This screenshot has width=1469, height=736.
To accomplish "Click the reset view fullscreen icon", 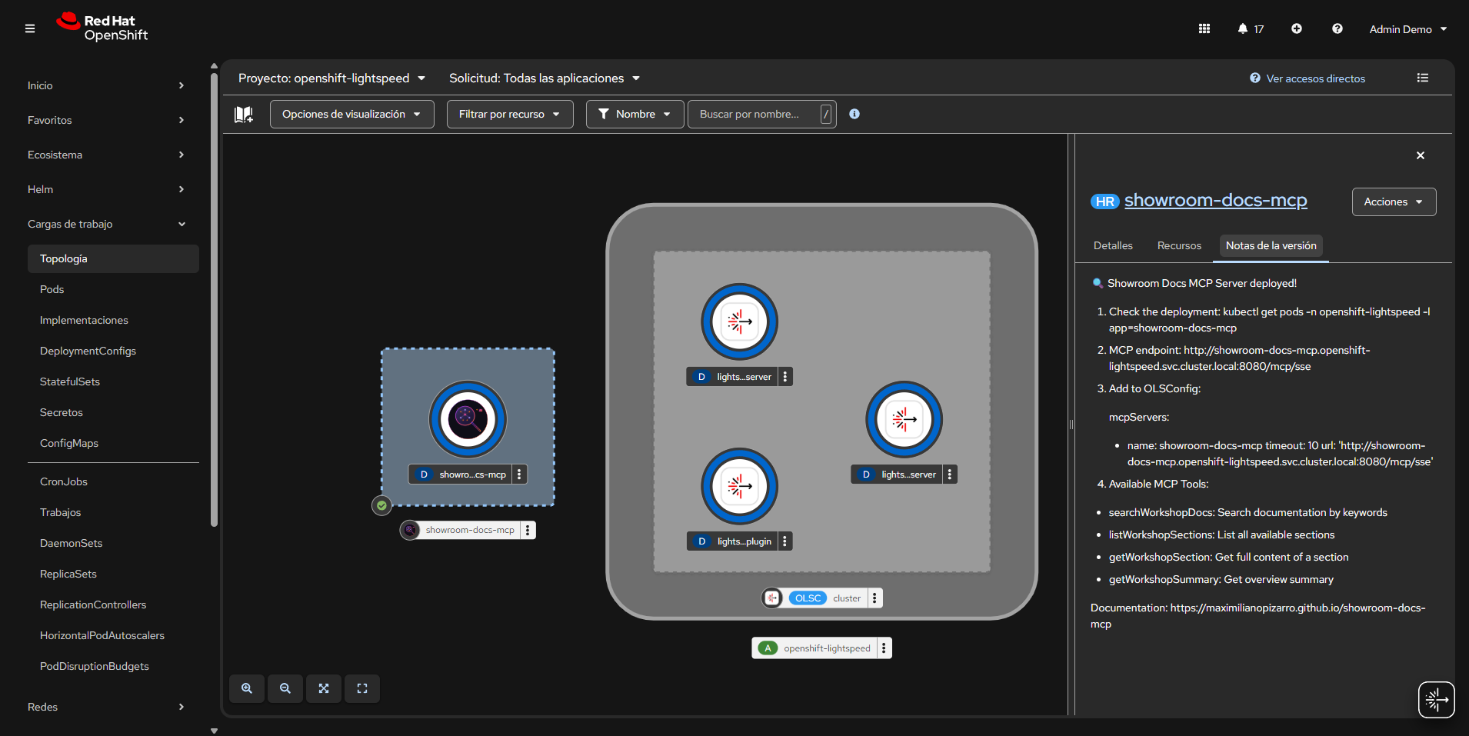I will (361, 688).
